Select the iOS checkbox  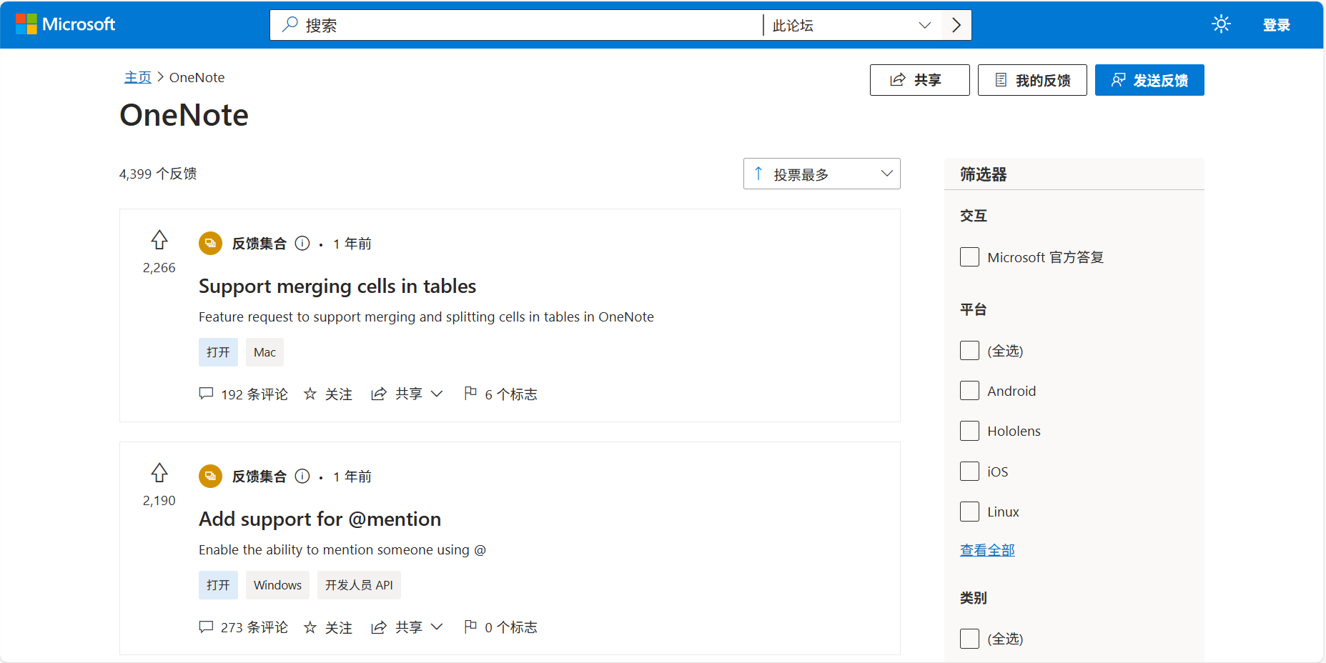(969, 471)
